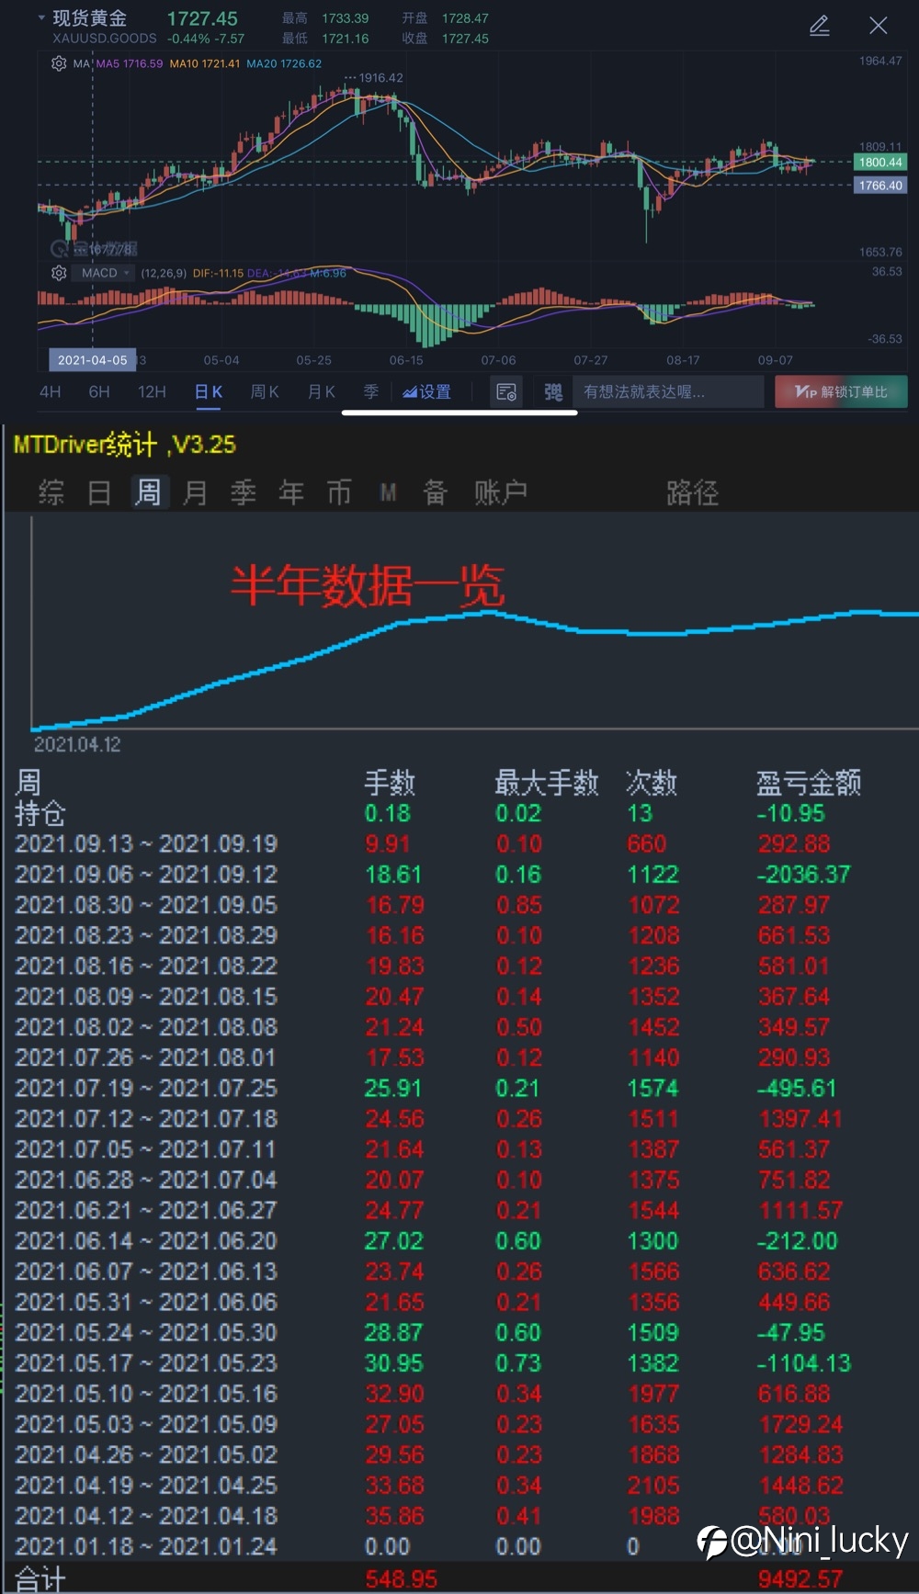Select row 2021.04.12 ~ 2021.04.18
The height and width of the screenshot is (1594, 919).
click(459, 1516)
